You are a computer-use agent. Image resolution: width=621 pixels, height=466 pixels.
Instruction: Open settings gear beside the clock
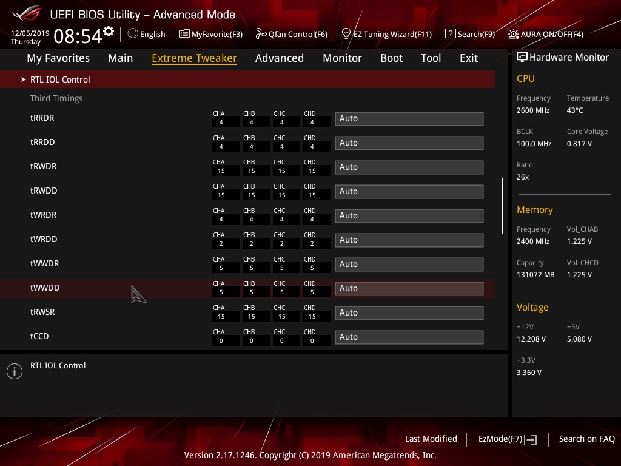coord(109,32)
